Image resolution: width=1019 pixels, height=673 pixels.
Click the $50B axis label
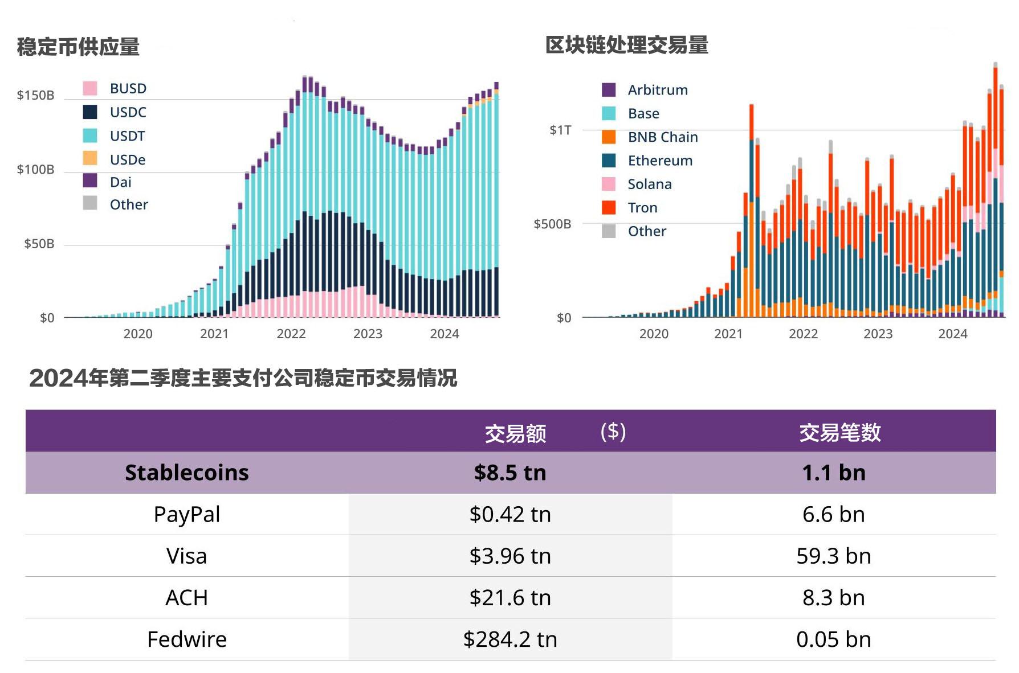click(x=39, y=244)
